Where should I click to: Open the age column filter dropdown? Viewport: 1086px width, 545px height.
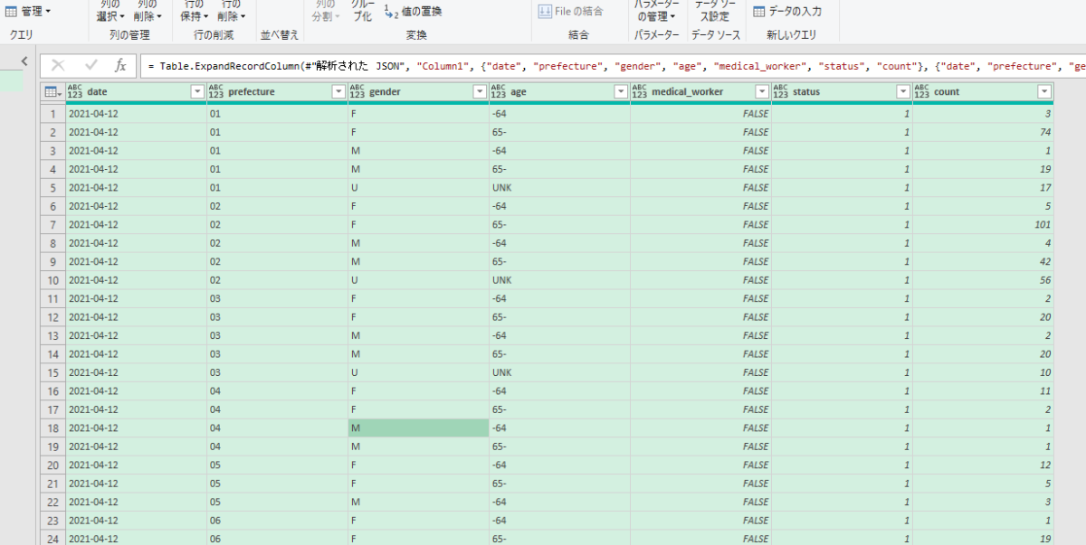click(x=621, y=92)
